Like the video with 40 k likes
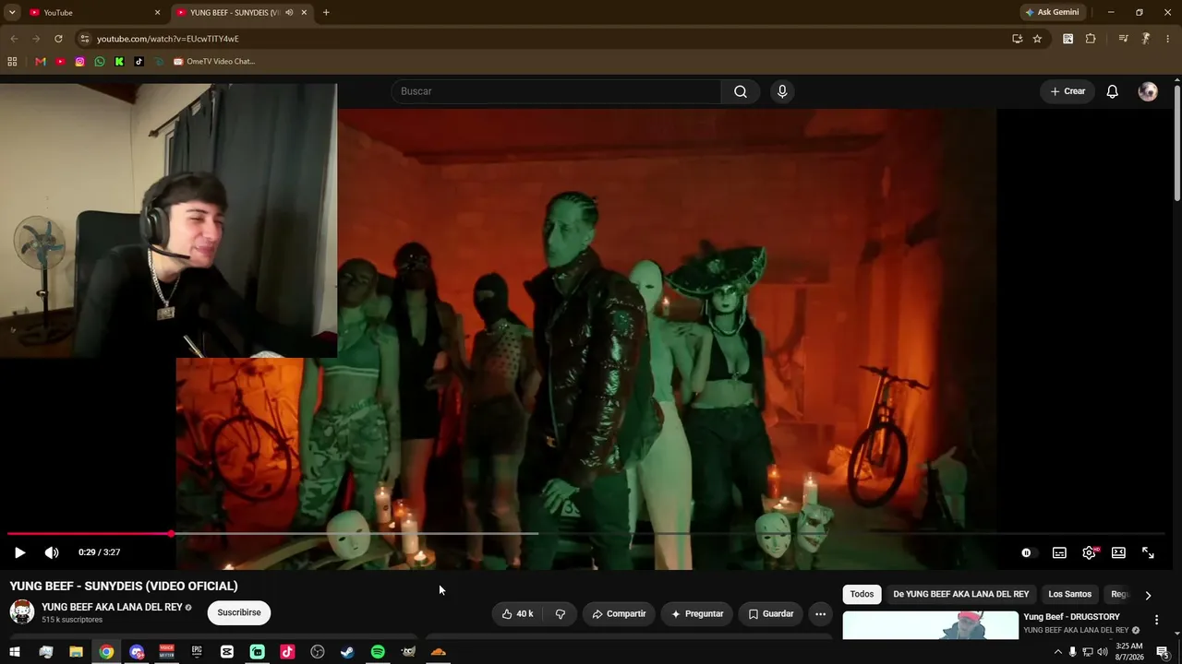Screen dimensions: 1182x664 point(516,614)
